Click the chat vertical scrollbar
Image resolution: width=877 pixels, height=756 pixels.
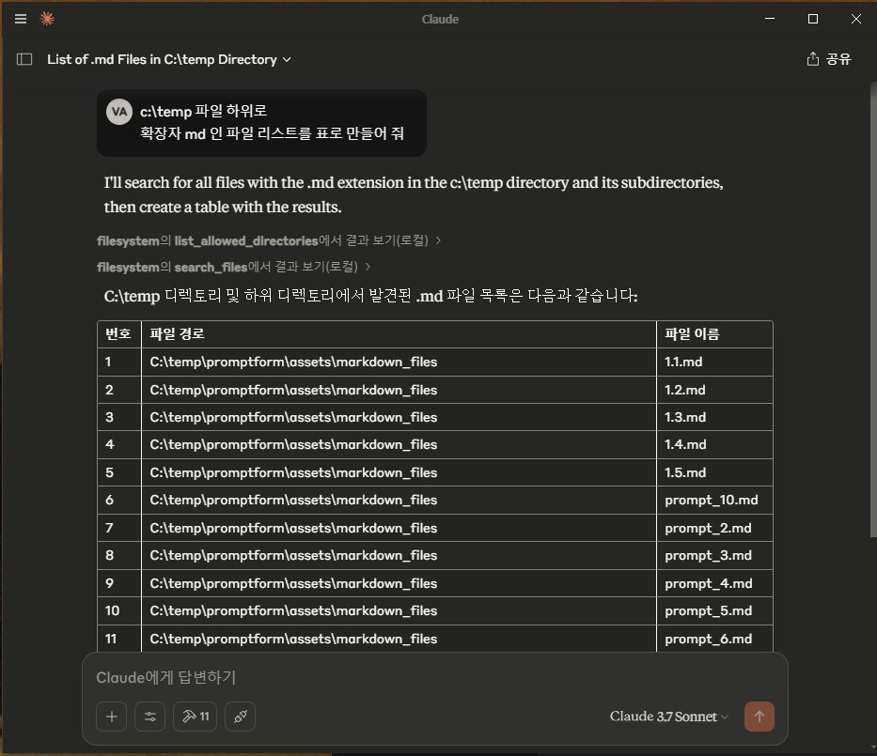(x=873, y=310)
